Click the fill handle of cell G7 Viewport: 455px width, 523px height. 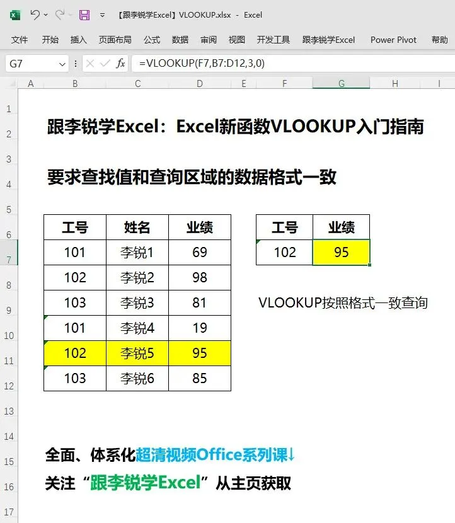point(369,265)
